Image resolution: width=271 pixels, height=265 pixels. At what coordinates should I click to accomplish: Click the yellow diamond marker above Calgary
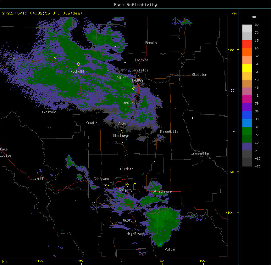coord(127,185)
